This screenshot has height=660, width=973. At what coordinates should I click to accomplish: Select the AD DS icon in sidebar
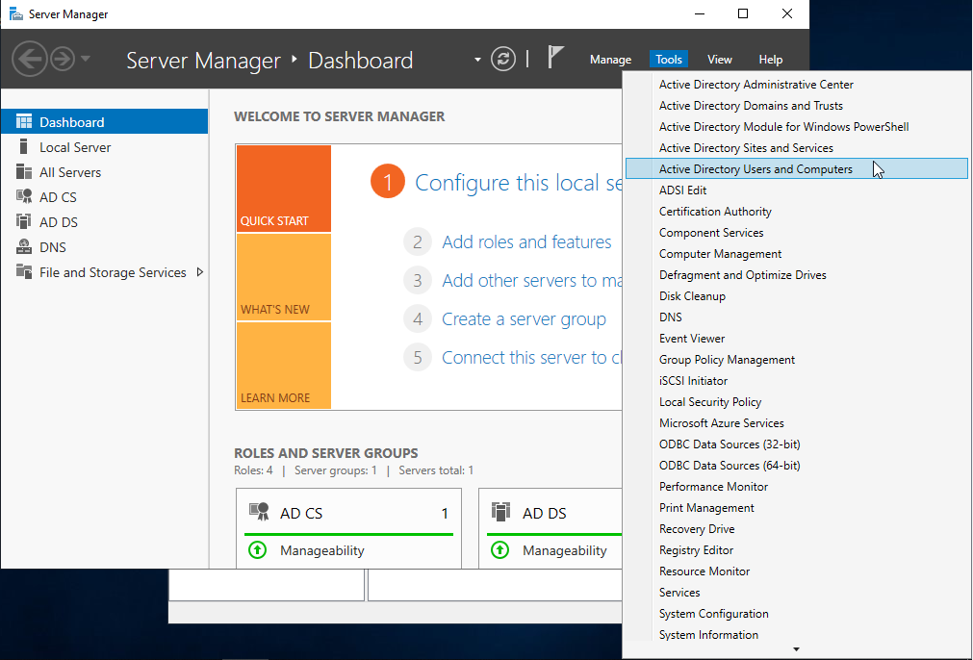[24, 221]
